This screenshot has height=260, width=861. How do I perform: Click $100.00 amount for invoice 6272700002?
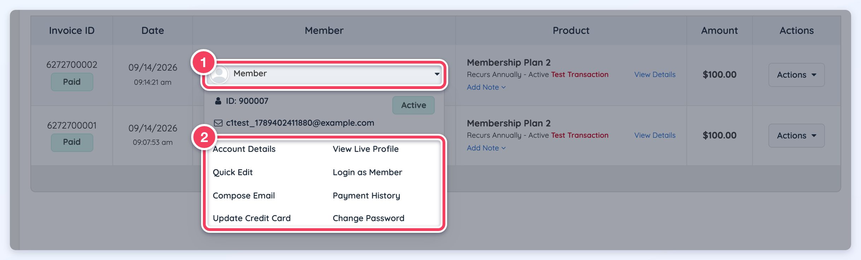click(720, 75)
